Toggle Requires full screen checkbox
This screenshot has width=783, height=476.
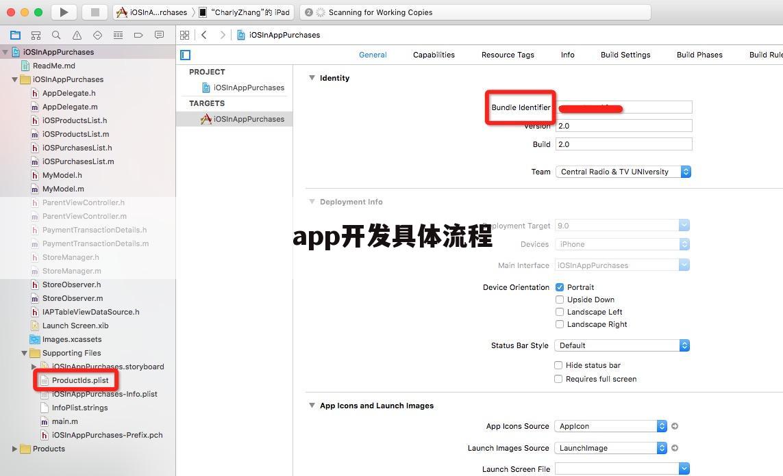[x=558, y=379]
